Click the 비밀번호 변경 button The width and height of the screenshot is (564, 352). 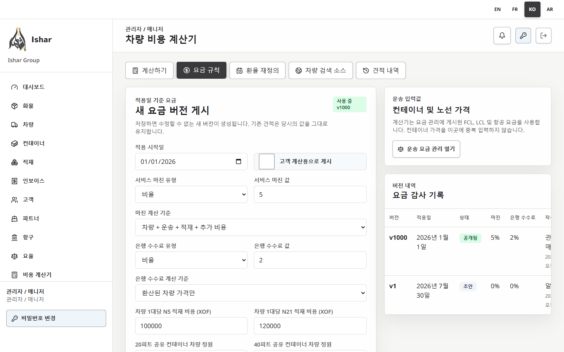click(56, 318)
